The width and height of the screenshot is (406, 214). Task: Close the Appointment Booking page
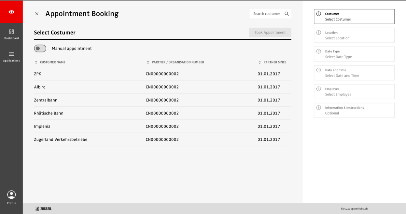pyautogui.click(x=37, y=14)
